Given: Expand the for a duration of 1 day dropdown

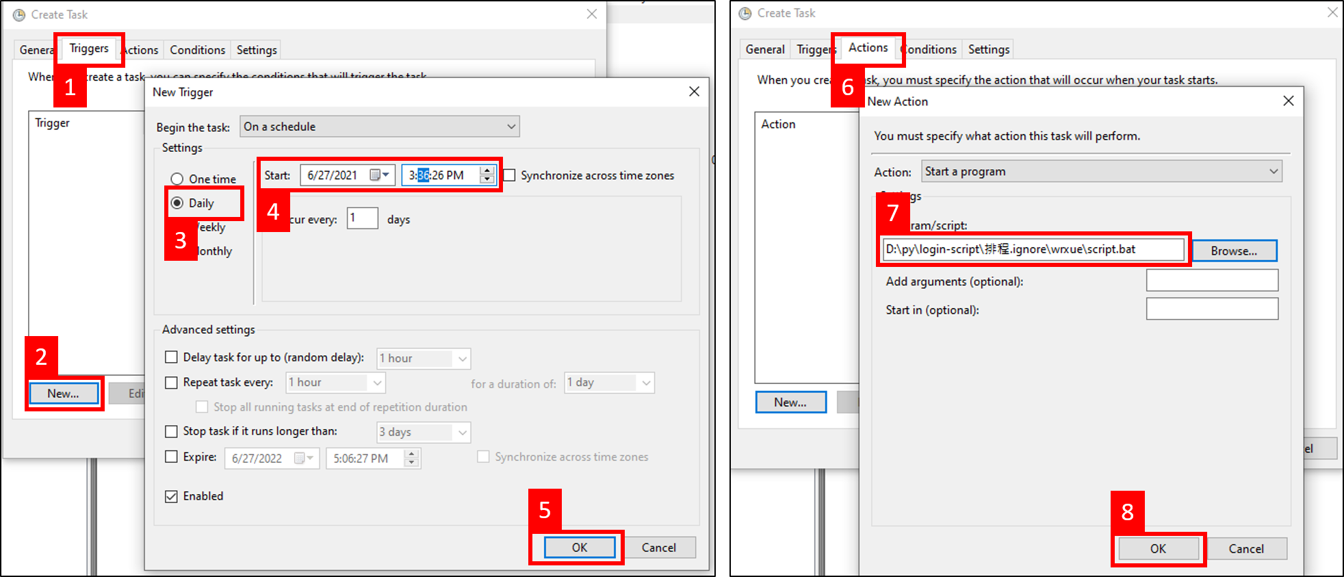Looking at the screenshot, I should click(610, 383).
